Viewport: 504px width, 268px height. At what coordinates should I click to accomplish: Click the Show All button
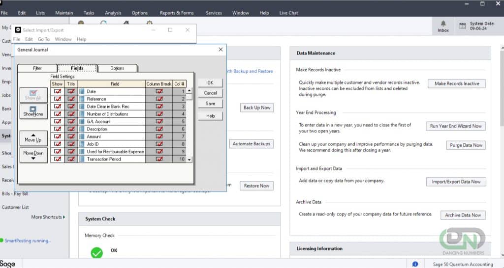(x=33, y=95)
